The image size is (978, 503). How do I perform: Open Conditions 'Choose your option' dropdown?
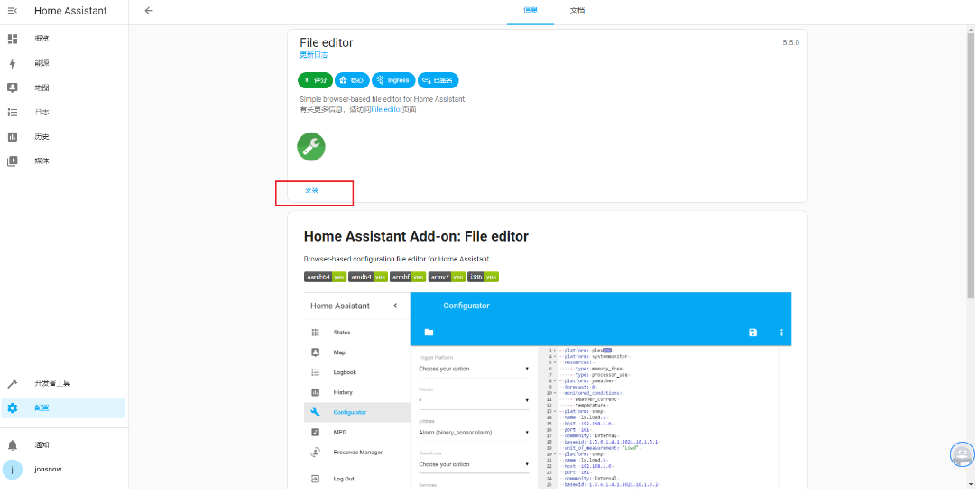coord(474,464)
